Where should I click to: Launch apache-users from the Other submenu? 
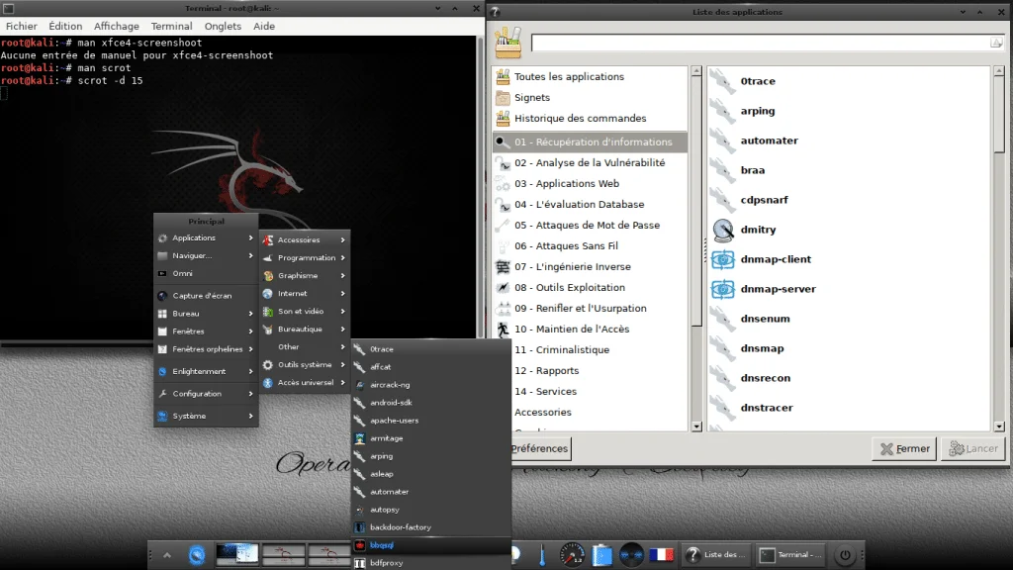[431, 421]
